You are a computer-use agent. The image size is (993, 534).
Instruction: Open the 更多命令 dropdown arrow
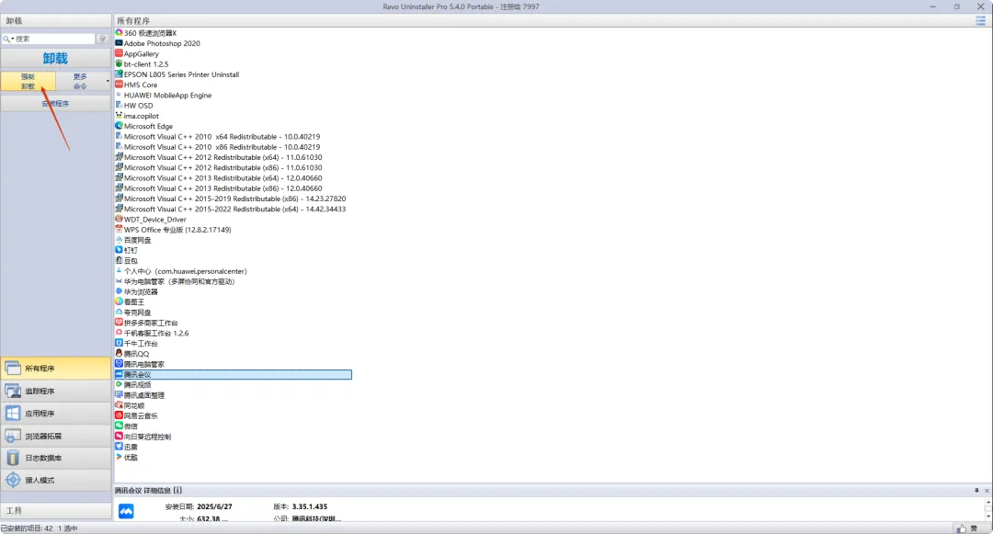coord(108,82)
